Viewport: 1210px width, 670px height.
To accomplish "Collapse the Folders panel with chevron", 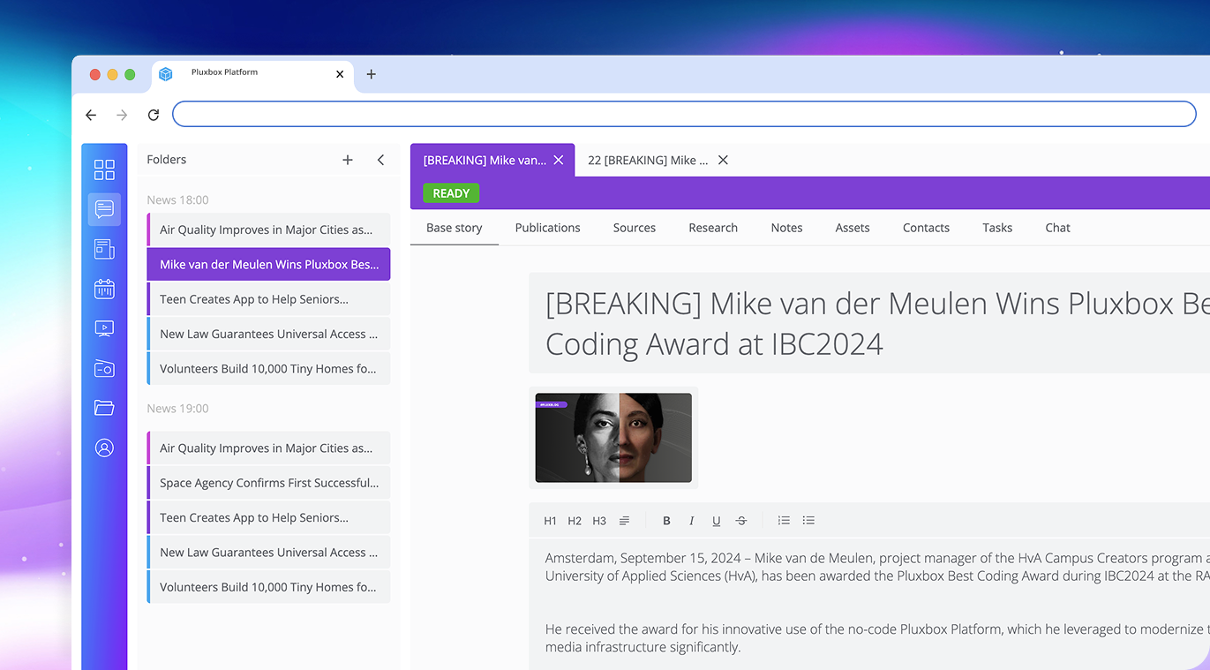I will pyautogui.click(x=380, y=160).
